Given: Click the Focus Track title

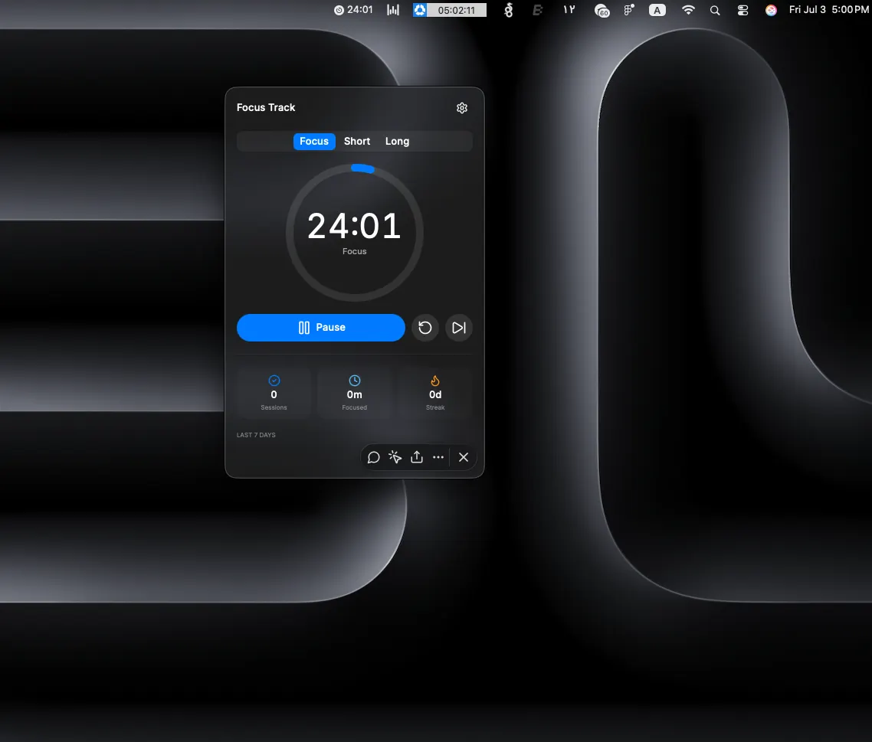Looking at the screenshot, I should click(x=266, y=107).
